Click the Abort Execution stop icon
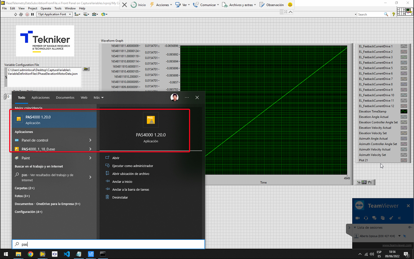Screen dimensions: 414x259 [x=27, y=14]
